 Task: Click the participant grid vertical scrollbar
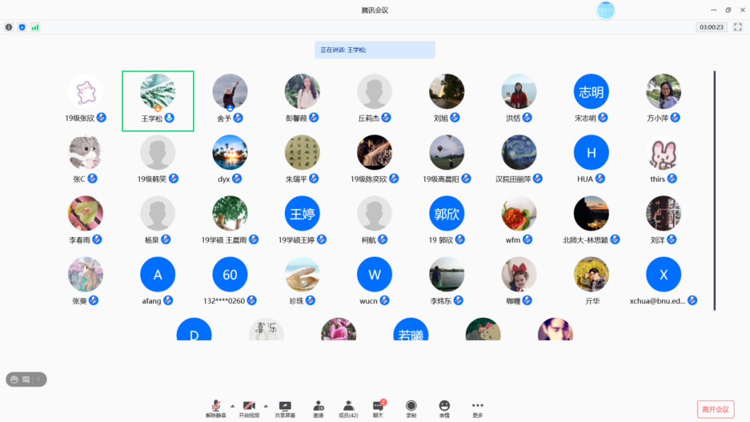click(x=715, y=190)
